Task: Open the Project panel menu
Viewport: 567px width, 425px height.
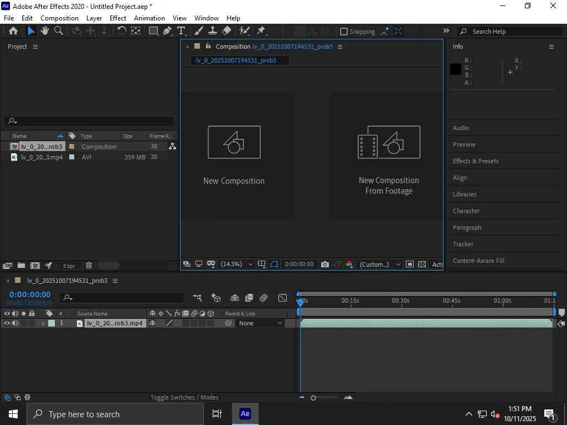Action: [x=35, y=46]
